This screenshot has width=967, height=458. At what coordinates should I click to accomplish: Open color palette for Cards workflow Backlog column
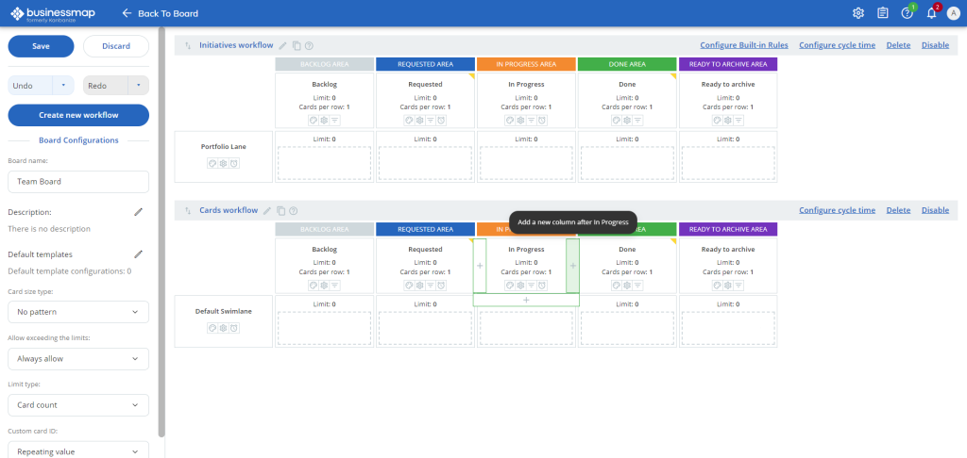[314, 286]
